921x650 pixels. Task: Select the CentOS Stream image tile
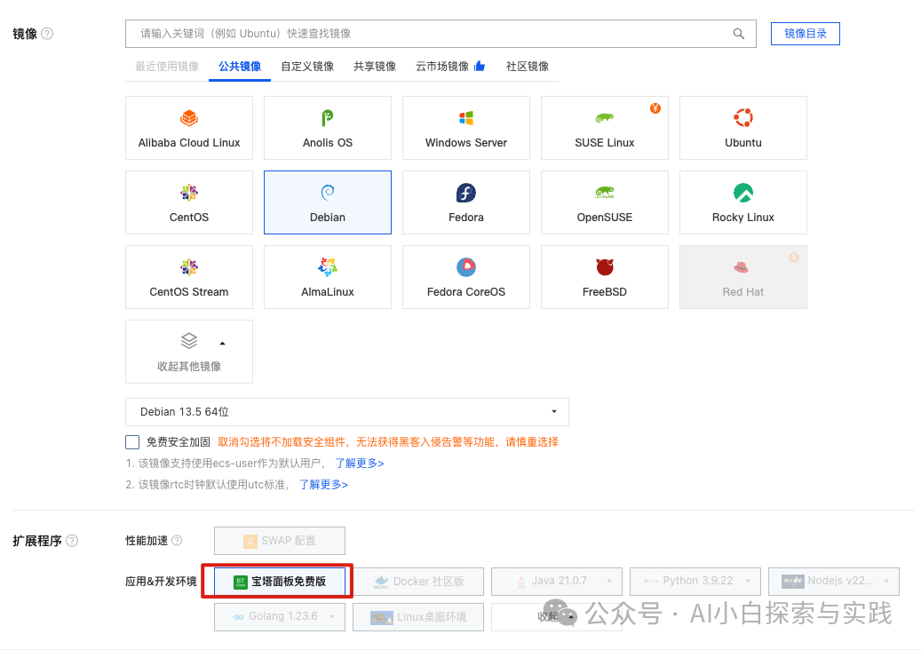click(x=189, y=277)
